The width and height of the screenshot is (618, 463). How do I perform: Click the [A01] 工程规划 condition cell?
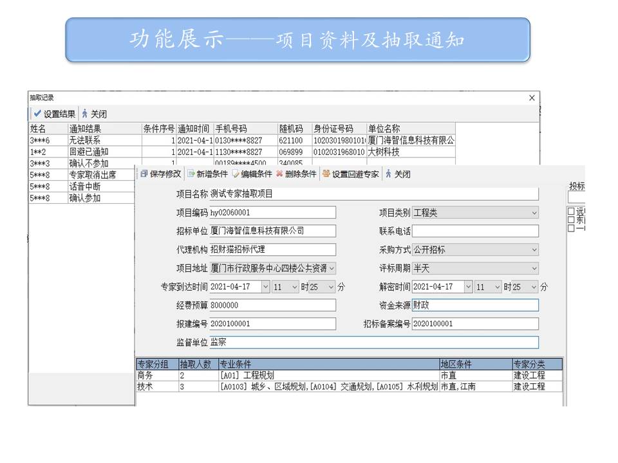tap(329, 376)
